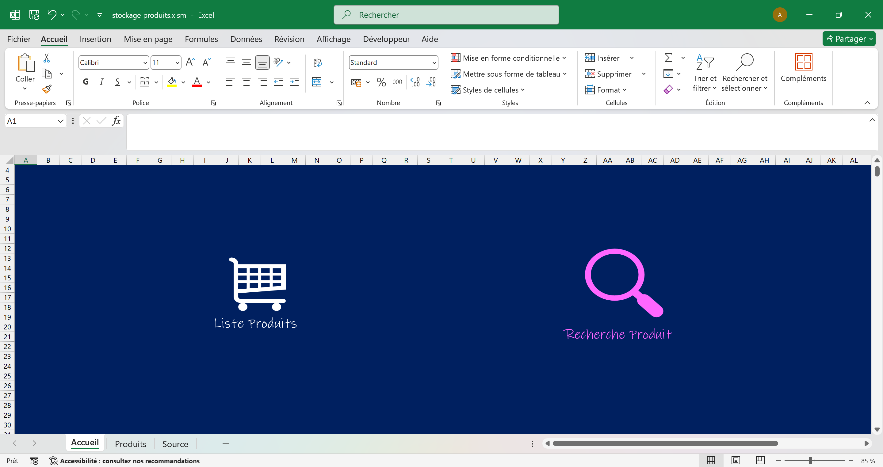Click the Percent style icon
Image resolution: width=883 pixels, height=467 pixels.
click(x=381, y=82)
